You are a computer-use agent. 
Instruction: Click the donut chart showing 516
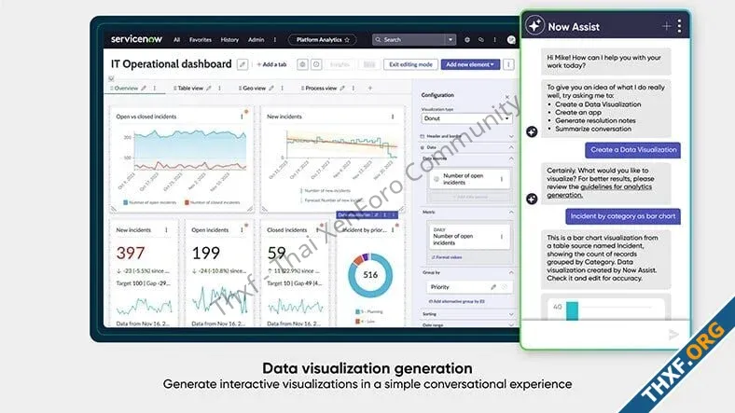(370, 275)
